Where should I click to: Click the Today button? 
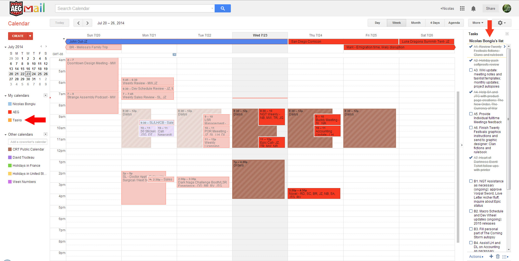coord(59,23)
